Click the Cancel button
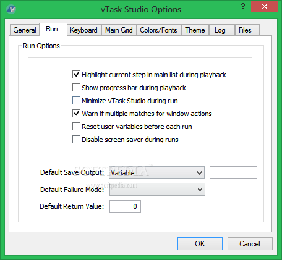Image resolution: width=282 pixels, height=260 pixels. [250, 244]
